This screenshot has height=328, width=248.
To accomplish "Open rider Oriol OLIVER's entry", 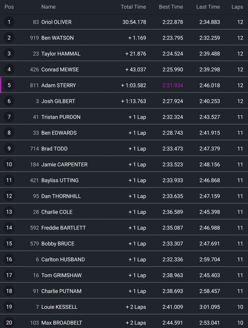I will 56,22.
